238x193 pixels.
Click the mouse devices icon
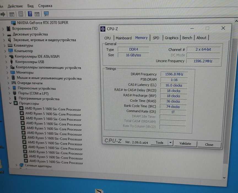(x=13, y=78)
